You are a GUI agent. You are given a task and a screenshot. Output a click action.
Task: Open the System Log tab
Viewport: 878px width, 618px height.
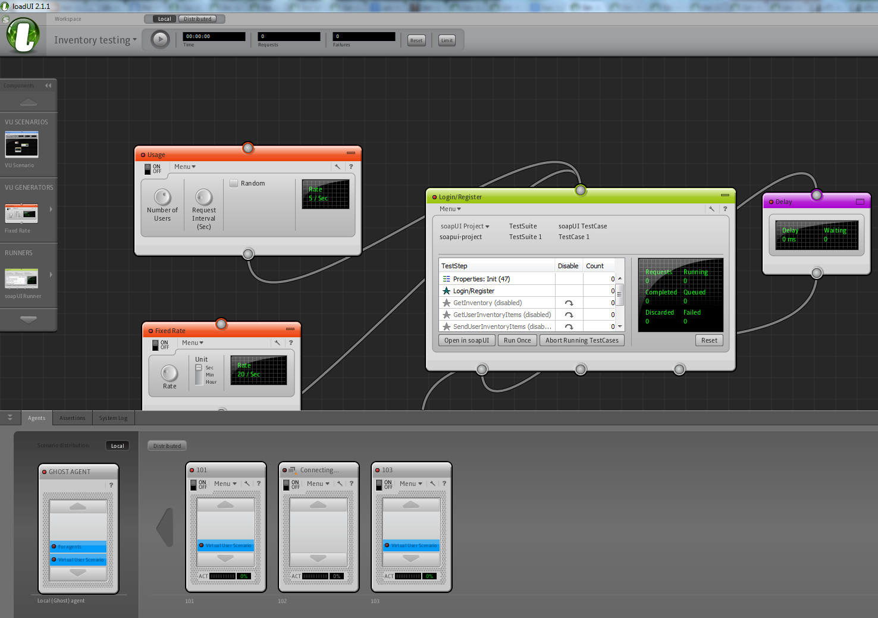[113, 418]
